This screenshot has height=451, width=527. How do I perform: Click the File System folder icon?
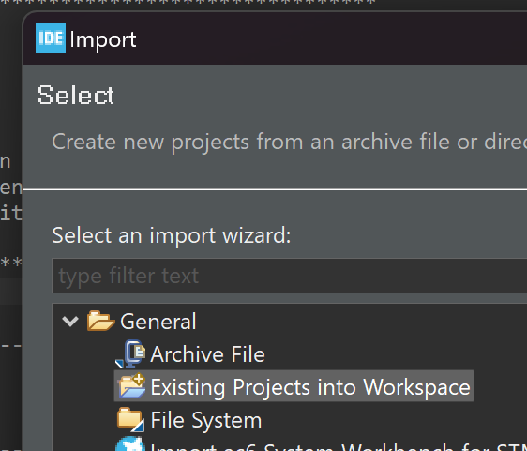point(130,420)
